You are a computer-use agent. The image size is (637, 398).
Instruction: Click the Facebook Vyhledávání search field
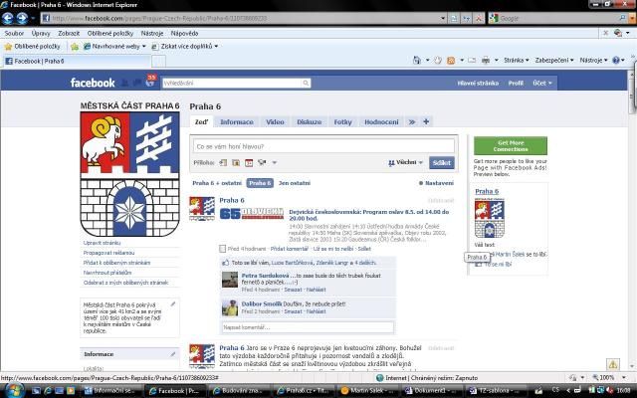(x=232, y=83)
